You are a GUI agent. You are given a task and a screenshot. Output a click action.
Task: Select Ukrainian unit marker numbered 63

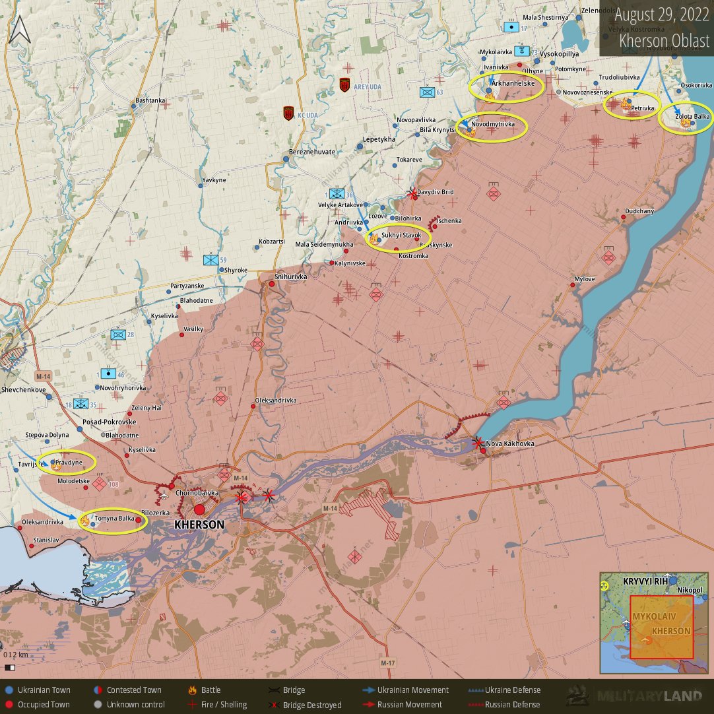[427, 92]
